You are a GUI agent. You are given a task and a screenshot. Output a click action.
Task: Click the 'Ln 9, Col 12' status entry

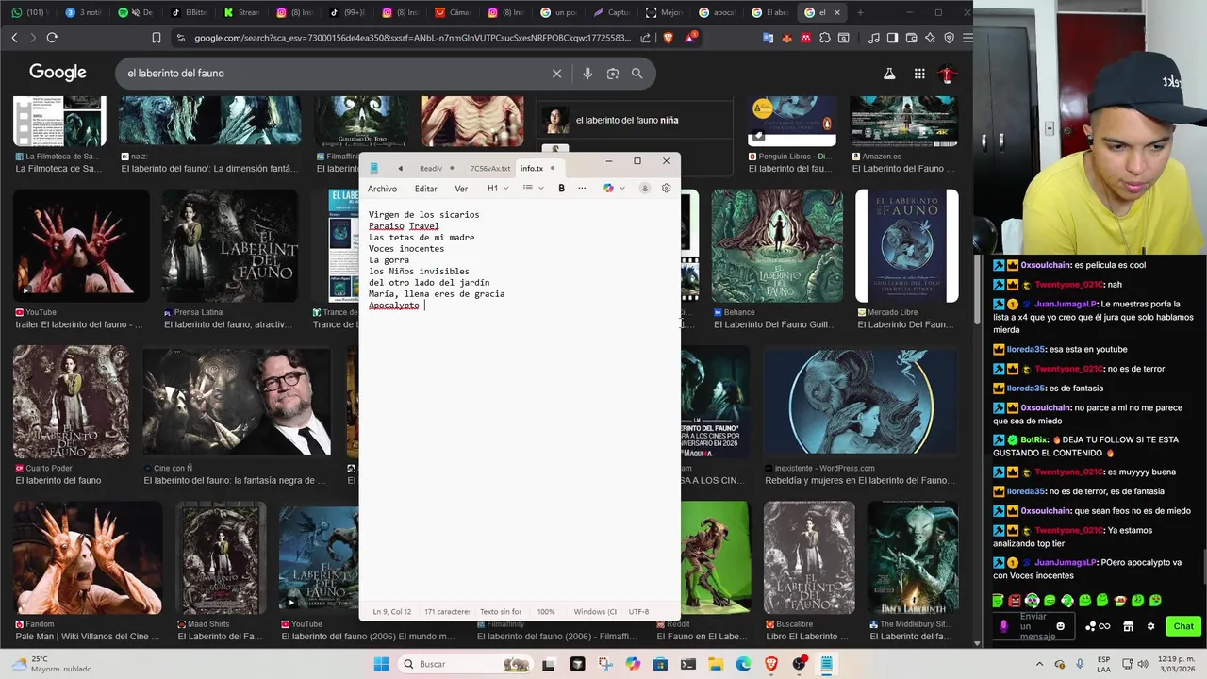click(x=391, y=612)
